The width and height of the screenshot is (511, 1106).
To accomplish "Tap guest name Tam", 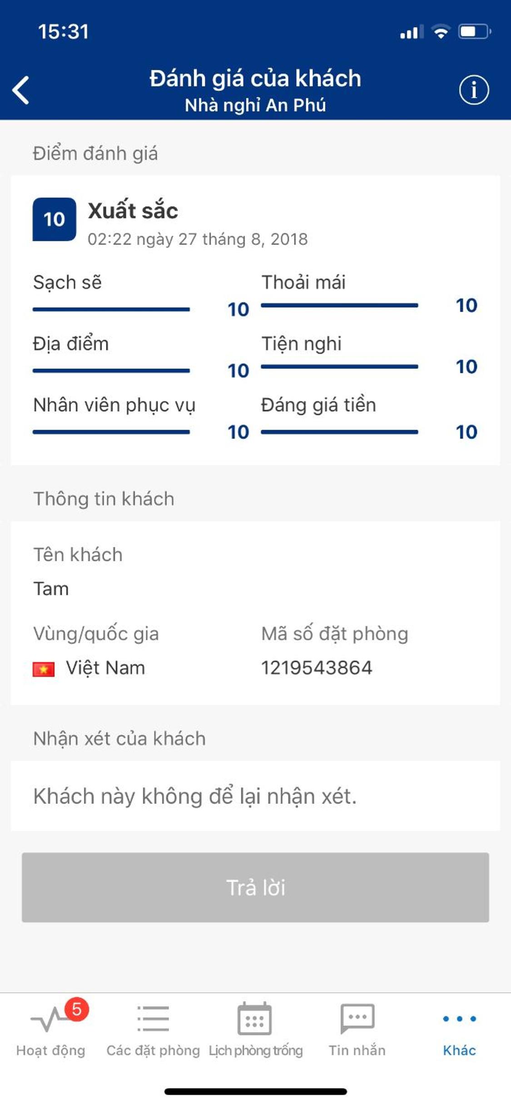I will click(x=51, y=589).
